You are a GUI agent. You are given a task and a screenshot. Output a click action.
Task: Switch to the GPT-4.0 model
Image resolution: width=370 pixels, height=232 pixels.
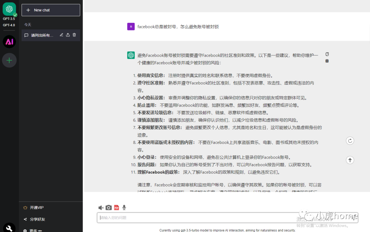click(x=9, y=25)
